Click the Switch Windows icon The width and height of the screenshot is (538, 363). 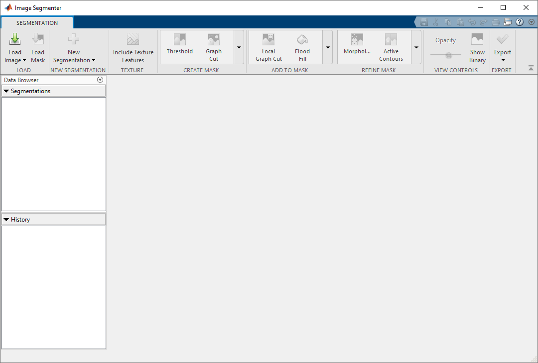coord(508,22)
